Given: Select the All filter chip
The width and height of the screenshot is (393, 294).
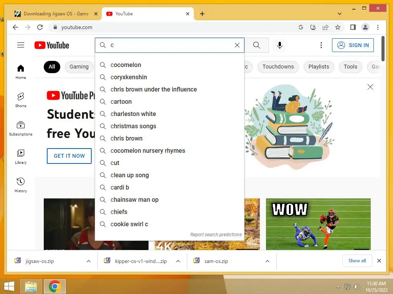Looking at the screenshot, I should [52, 67].
